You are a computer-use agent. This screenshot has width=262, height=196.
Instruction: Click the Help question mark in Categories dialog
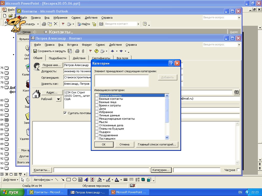(171, 63)
